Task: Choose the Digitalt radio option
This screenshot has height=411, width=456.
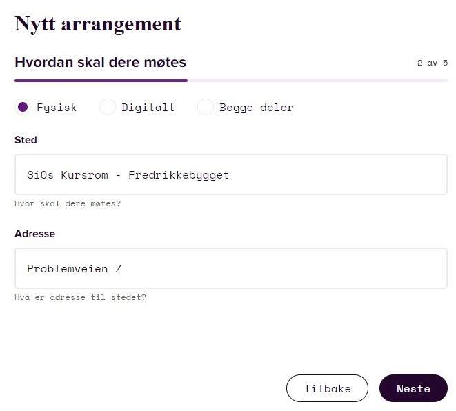Action: click(108, 107)
